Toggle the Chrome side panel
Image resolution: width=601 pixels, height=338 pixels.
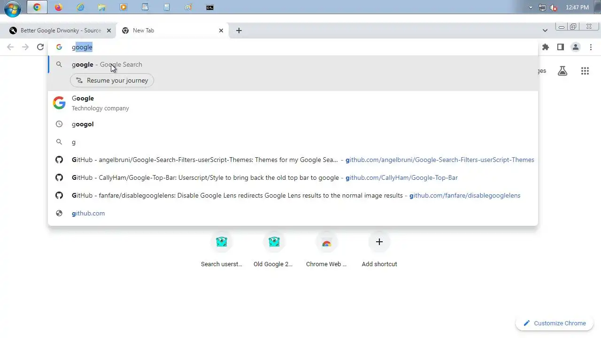pyautogui.click(x=560, y=47)
